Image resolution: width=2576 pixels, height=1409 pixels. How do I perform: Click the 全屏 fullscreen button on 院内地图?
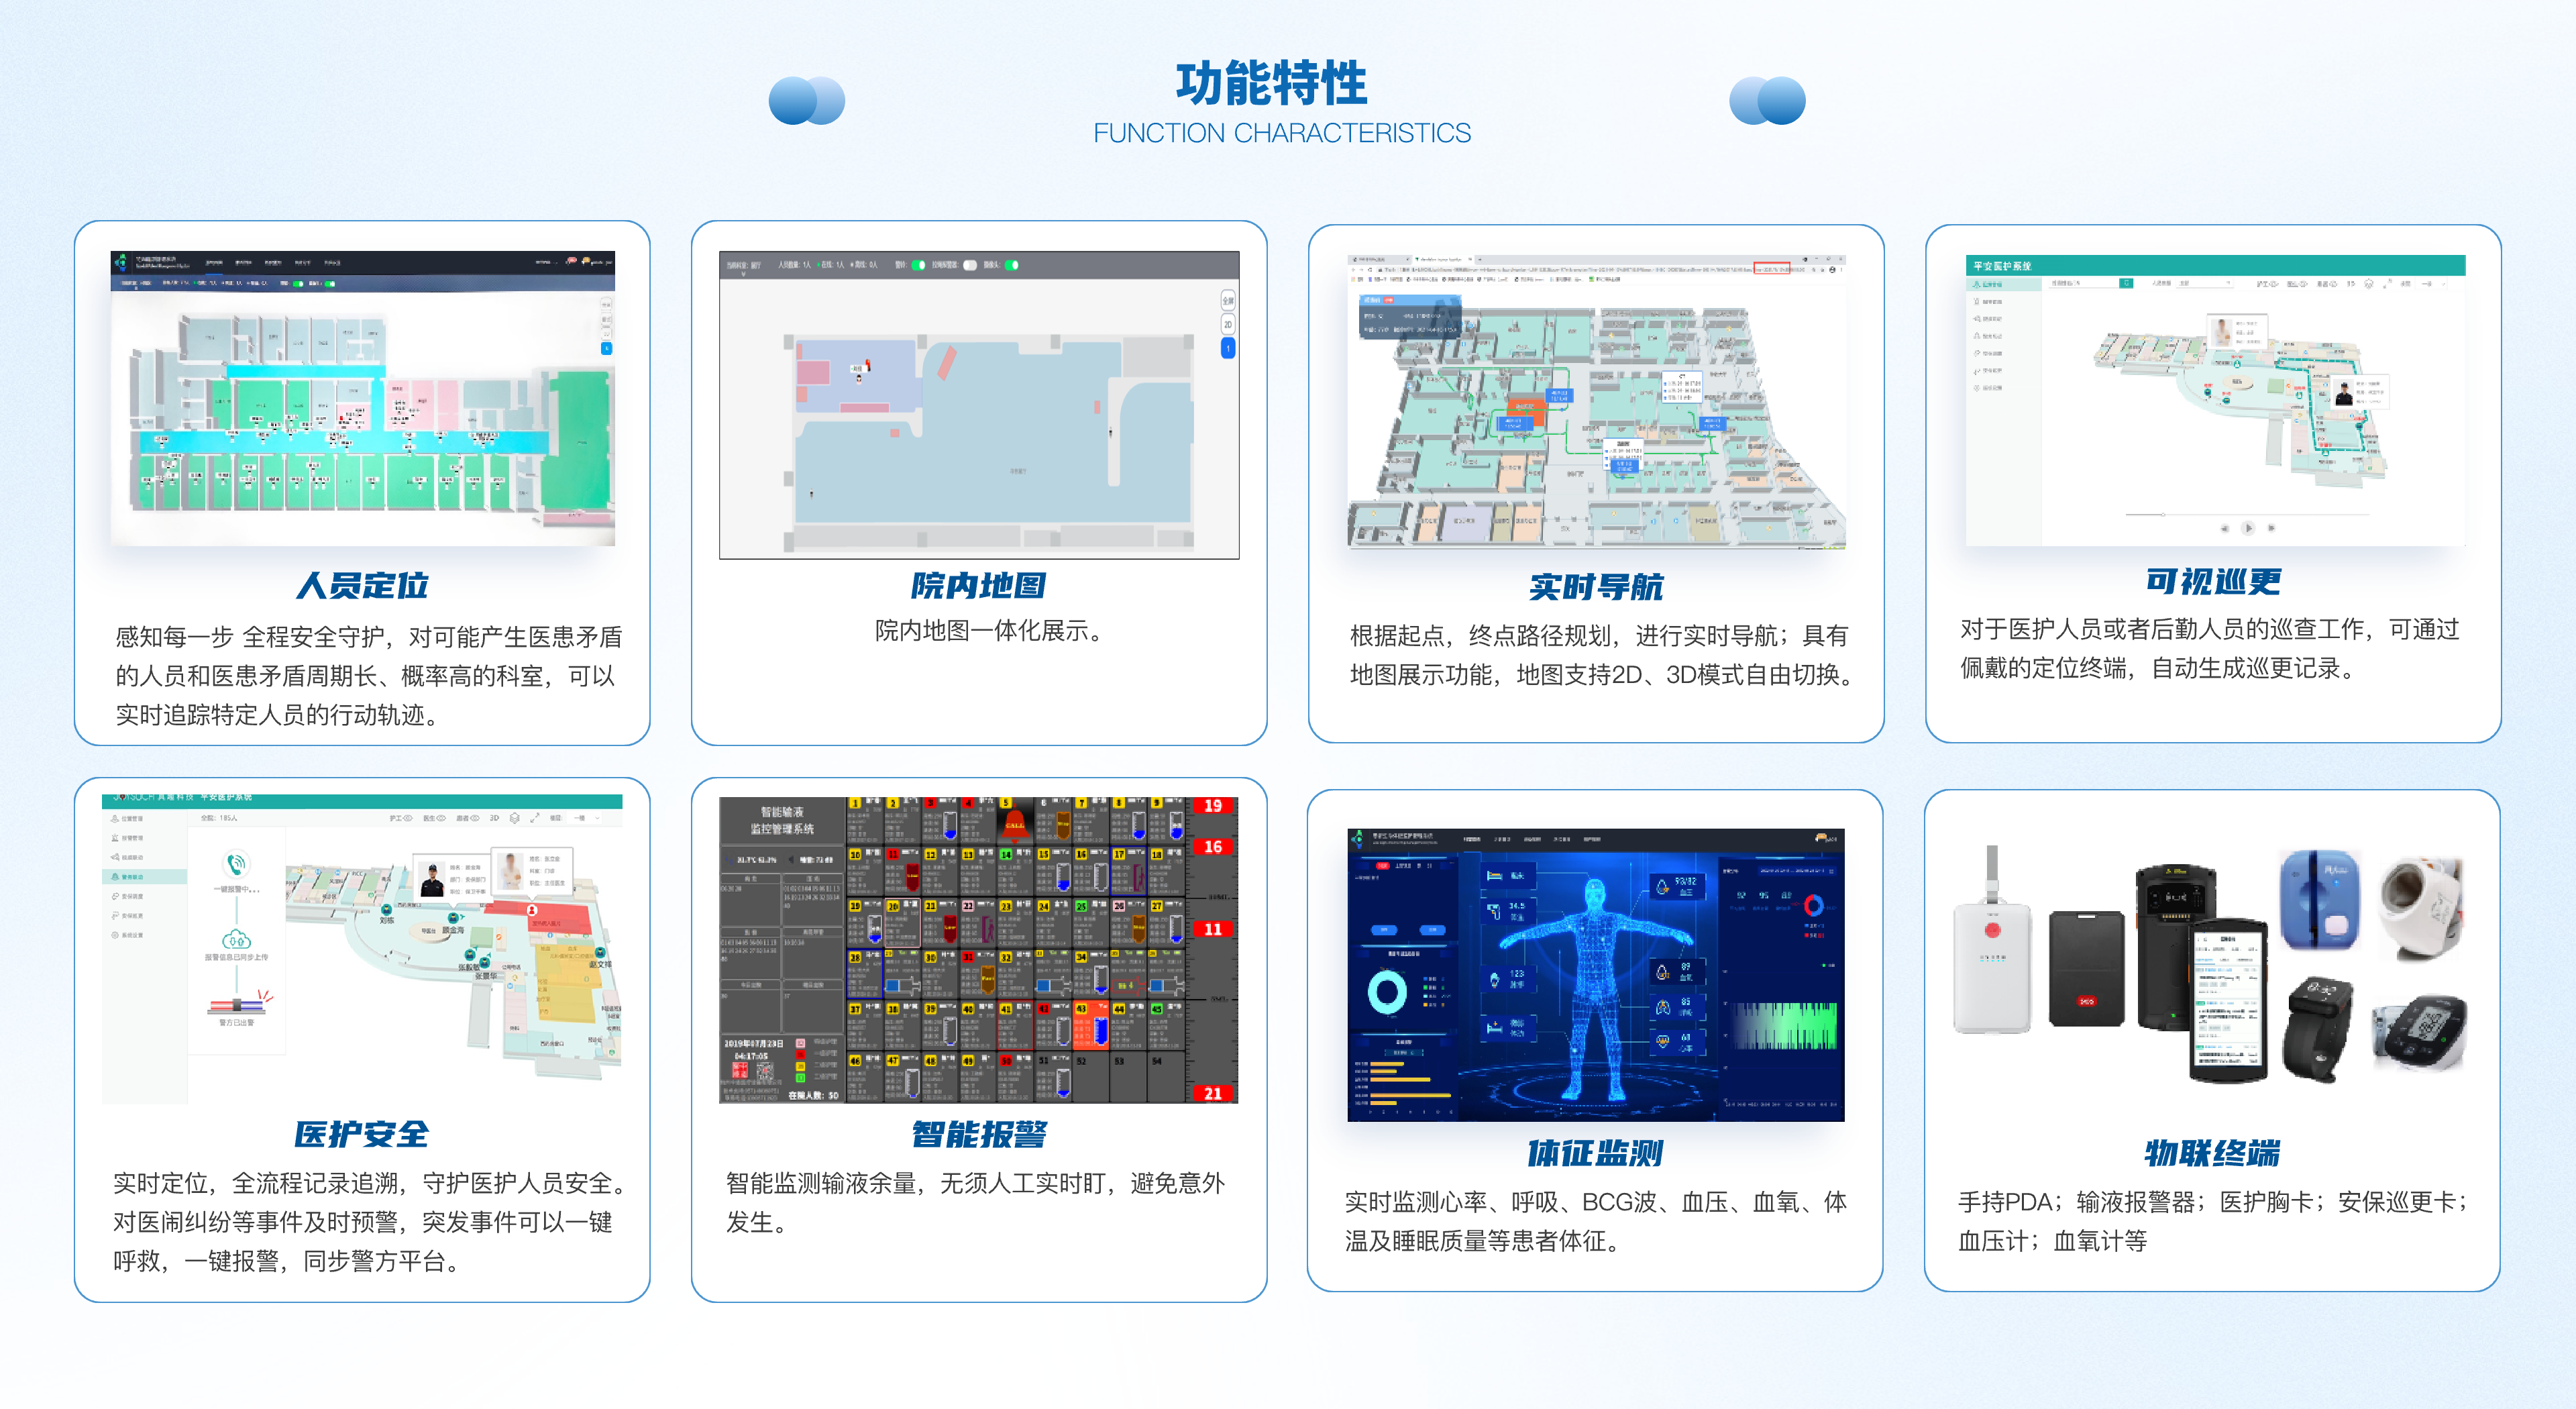(1229, 301)
